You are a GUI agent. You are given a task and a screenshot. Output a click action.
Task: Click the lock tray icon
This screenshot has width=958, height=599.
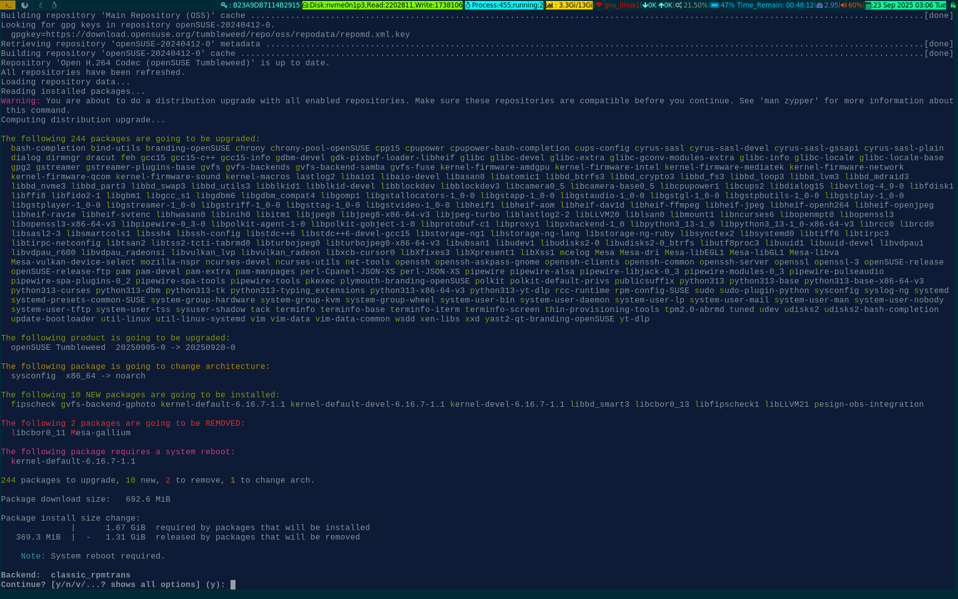coord(953,5)
